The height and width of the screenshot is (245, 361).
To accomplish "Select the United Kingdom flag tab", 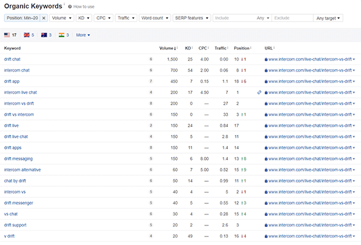I will pyautogui.click(x=29, y=35).
